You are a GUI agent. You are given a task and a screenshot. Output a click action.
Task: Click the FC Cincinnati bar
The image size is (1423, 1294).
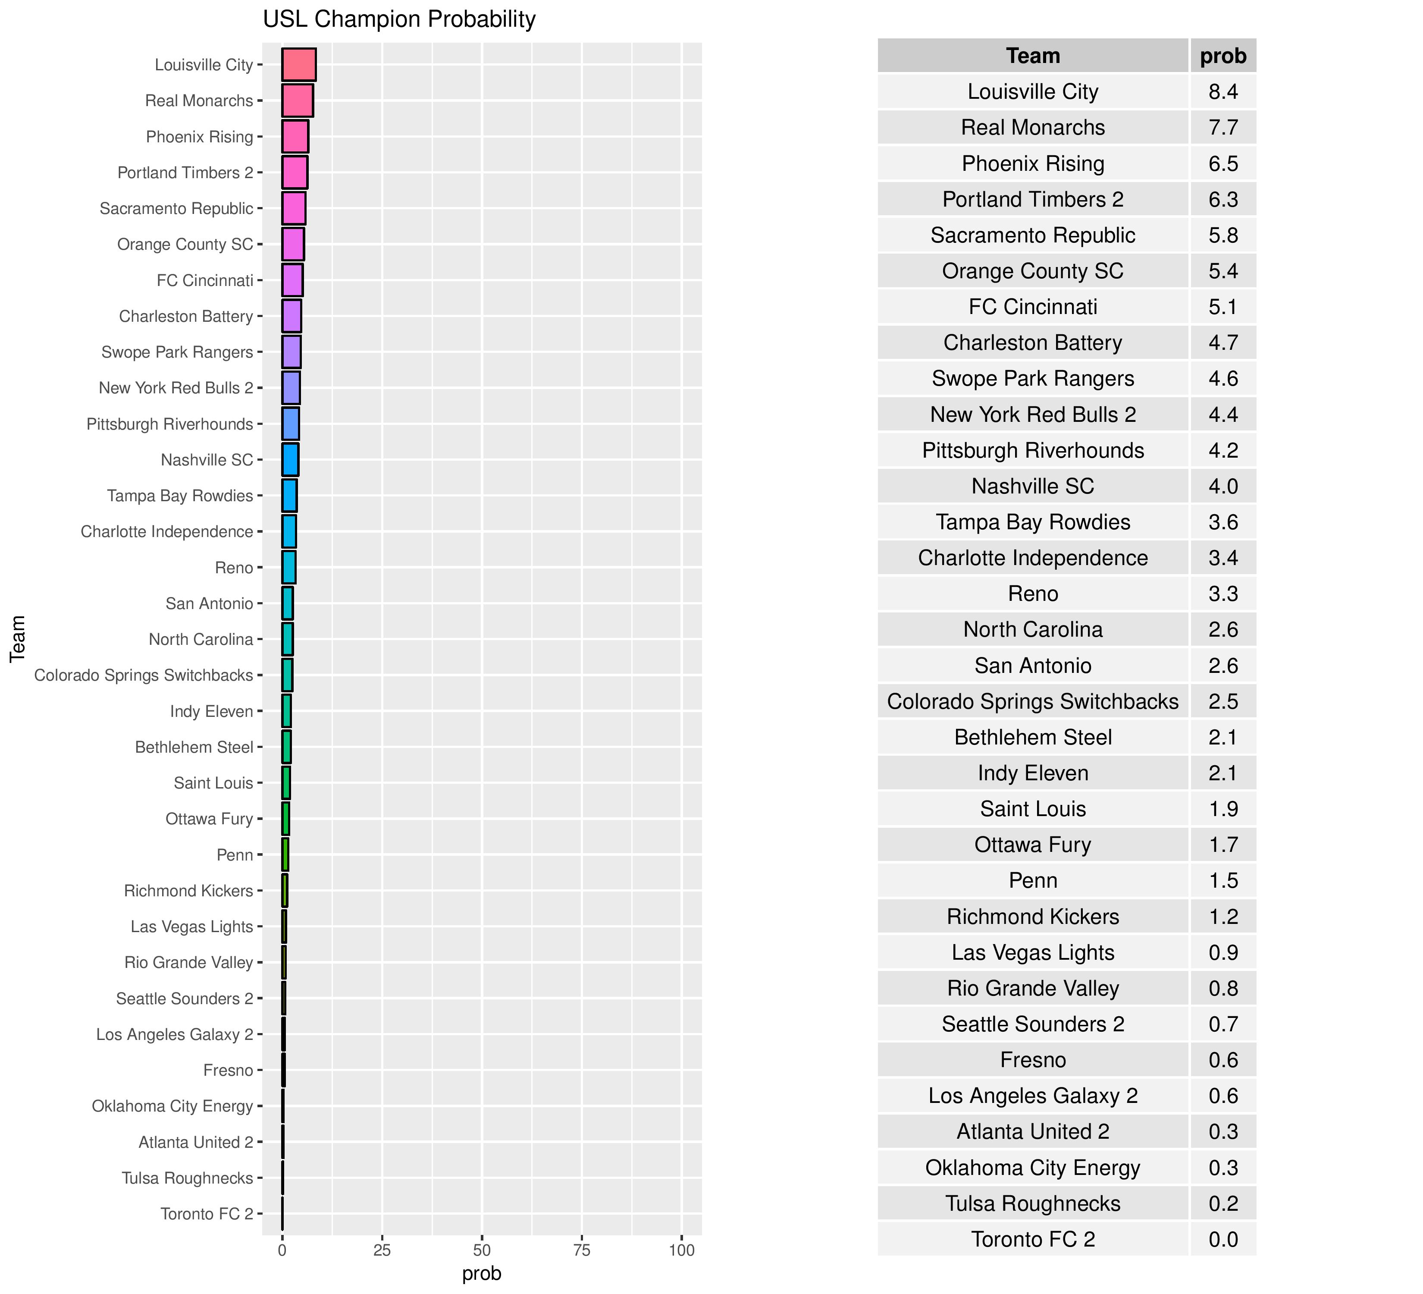click(x=292, y=280)
